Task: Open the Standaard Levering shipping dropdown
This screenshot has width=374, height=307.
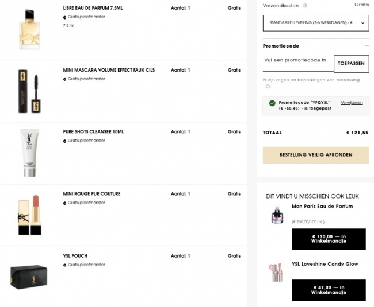Action: (315, 23)
